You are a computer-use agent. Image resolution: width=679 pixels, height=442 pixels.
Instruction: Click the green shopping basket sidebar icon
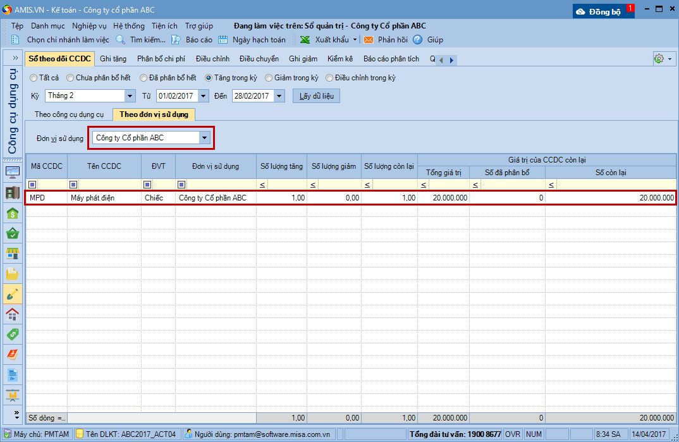[x=13, y=233]
